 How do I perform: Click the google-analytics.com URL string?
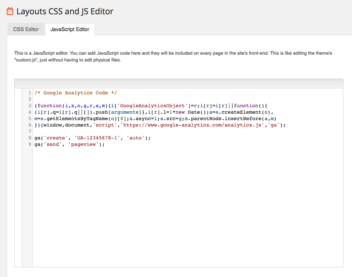192,125
